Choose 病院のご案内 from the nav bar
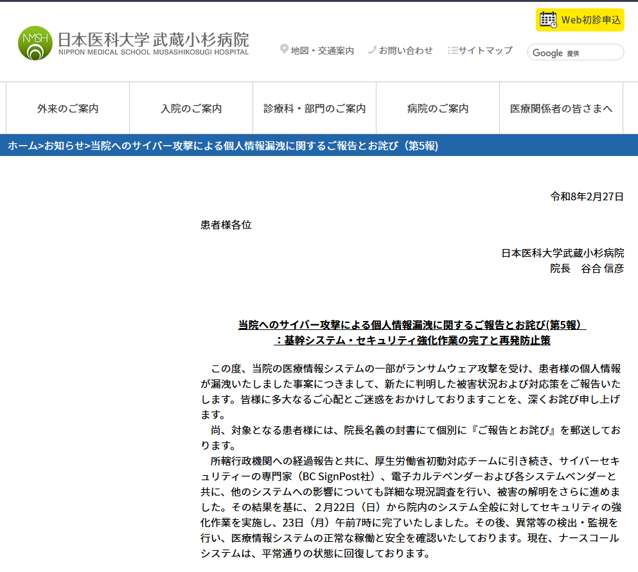The height and width of the screenshot is (572, 638). tap(438, 108)
